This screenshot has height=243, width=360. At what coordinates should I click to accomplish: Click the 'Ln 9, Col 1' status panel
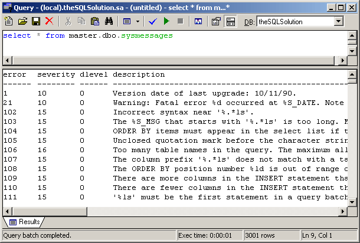click(x=329, y=235)
